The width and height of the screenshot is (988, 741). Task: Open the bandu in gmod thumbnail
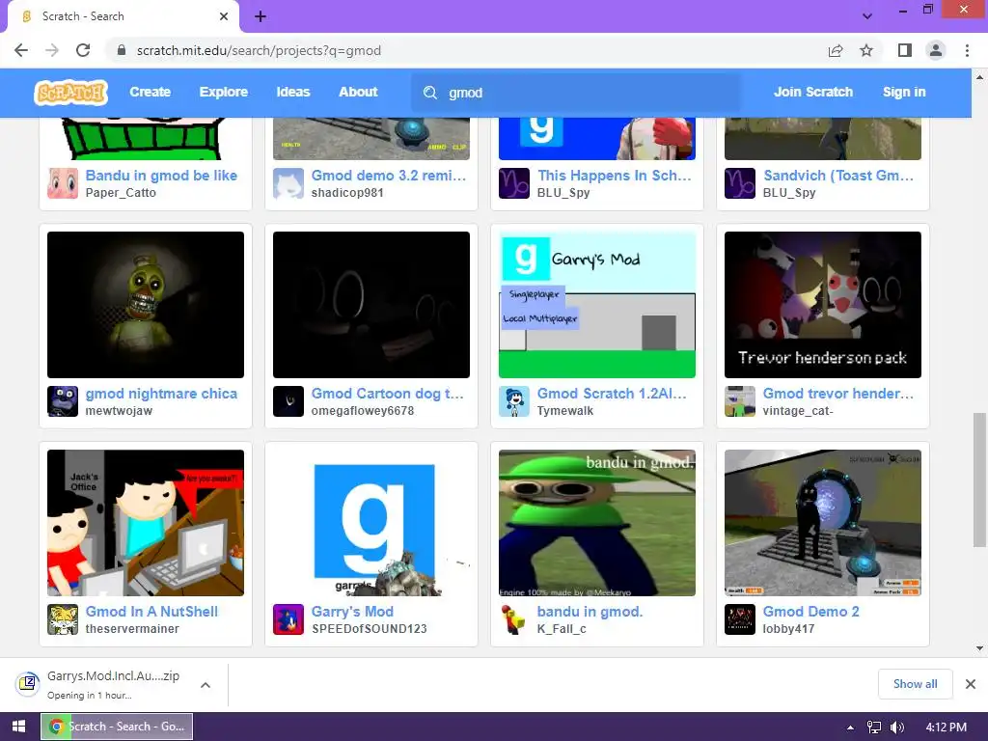597,523
